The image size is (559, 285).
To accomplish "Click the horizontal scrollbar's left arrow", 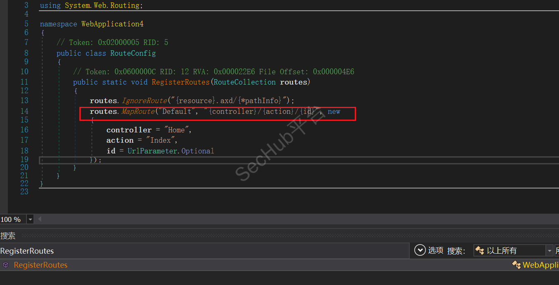I will [x=40, y=219].
